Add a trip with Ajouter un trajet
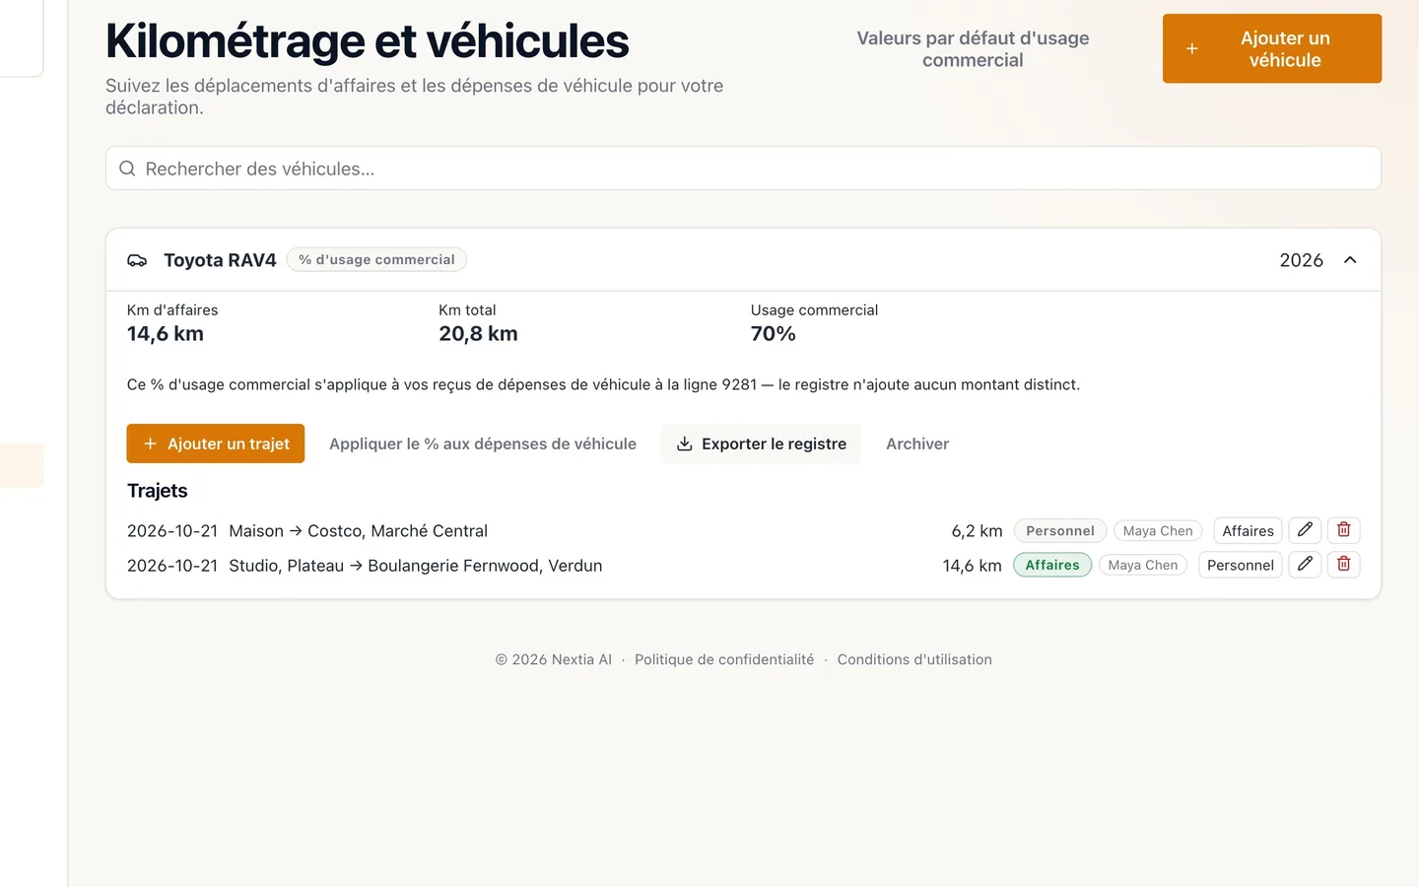Viewport: 1419px width, 887px height. (x=216, y=443)
